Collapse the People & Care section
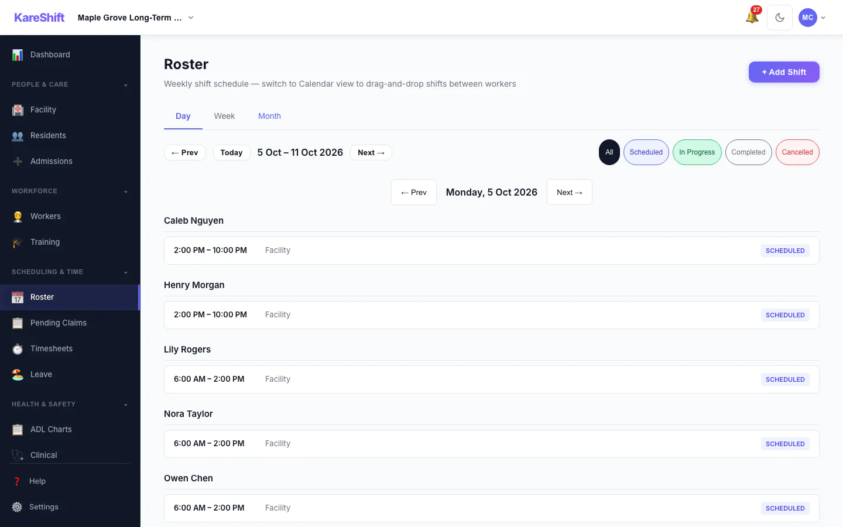The width and height of the screenshot is (843, 527). point(70,84)
